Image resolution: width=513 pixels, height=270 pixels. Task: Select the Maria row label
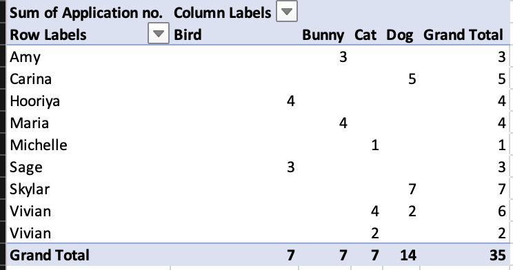pyautogui.click(x=29, y=123)
